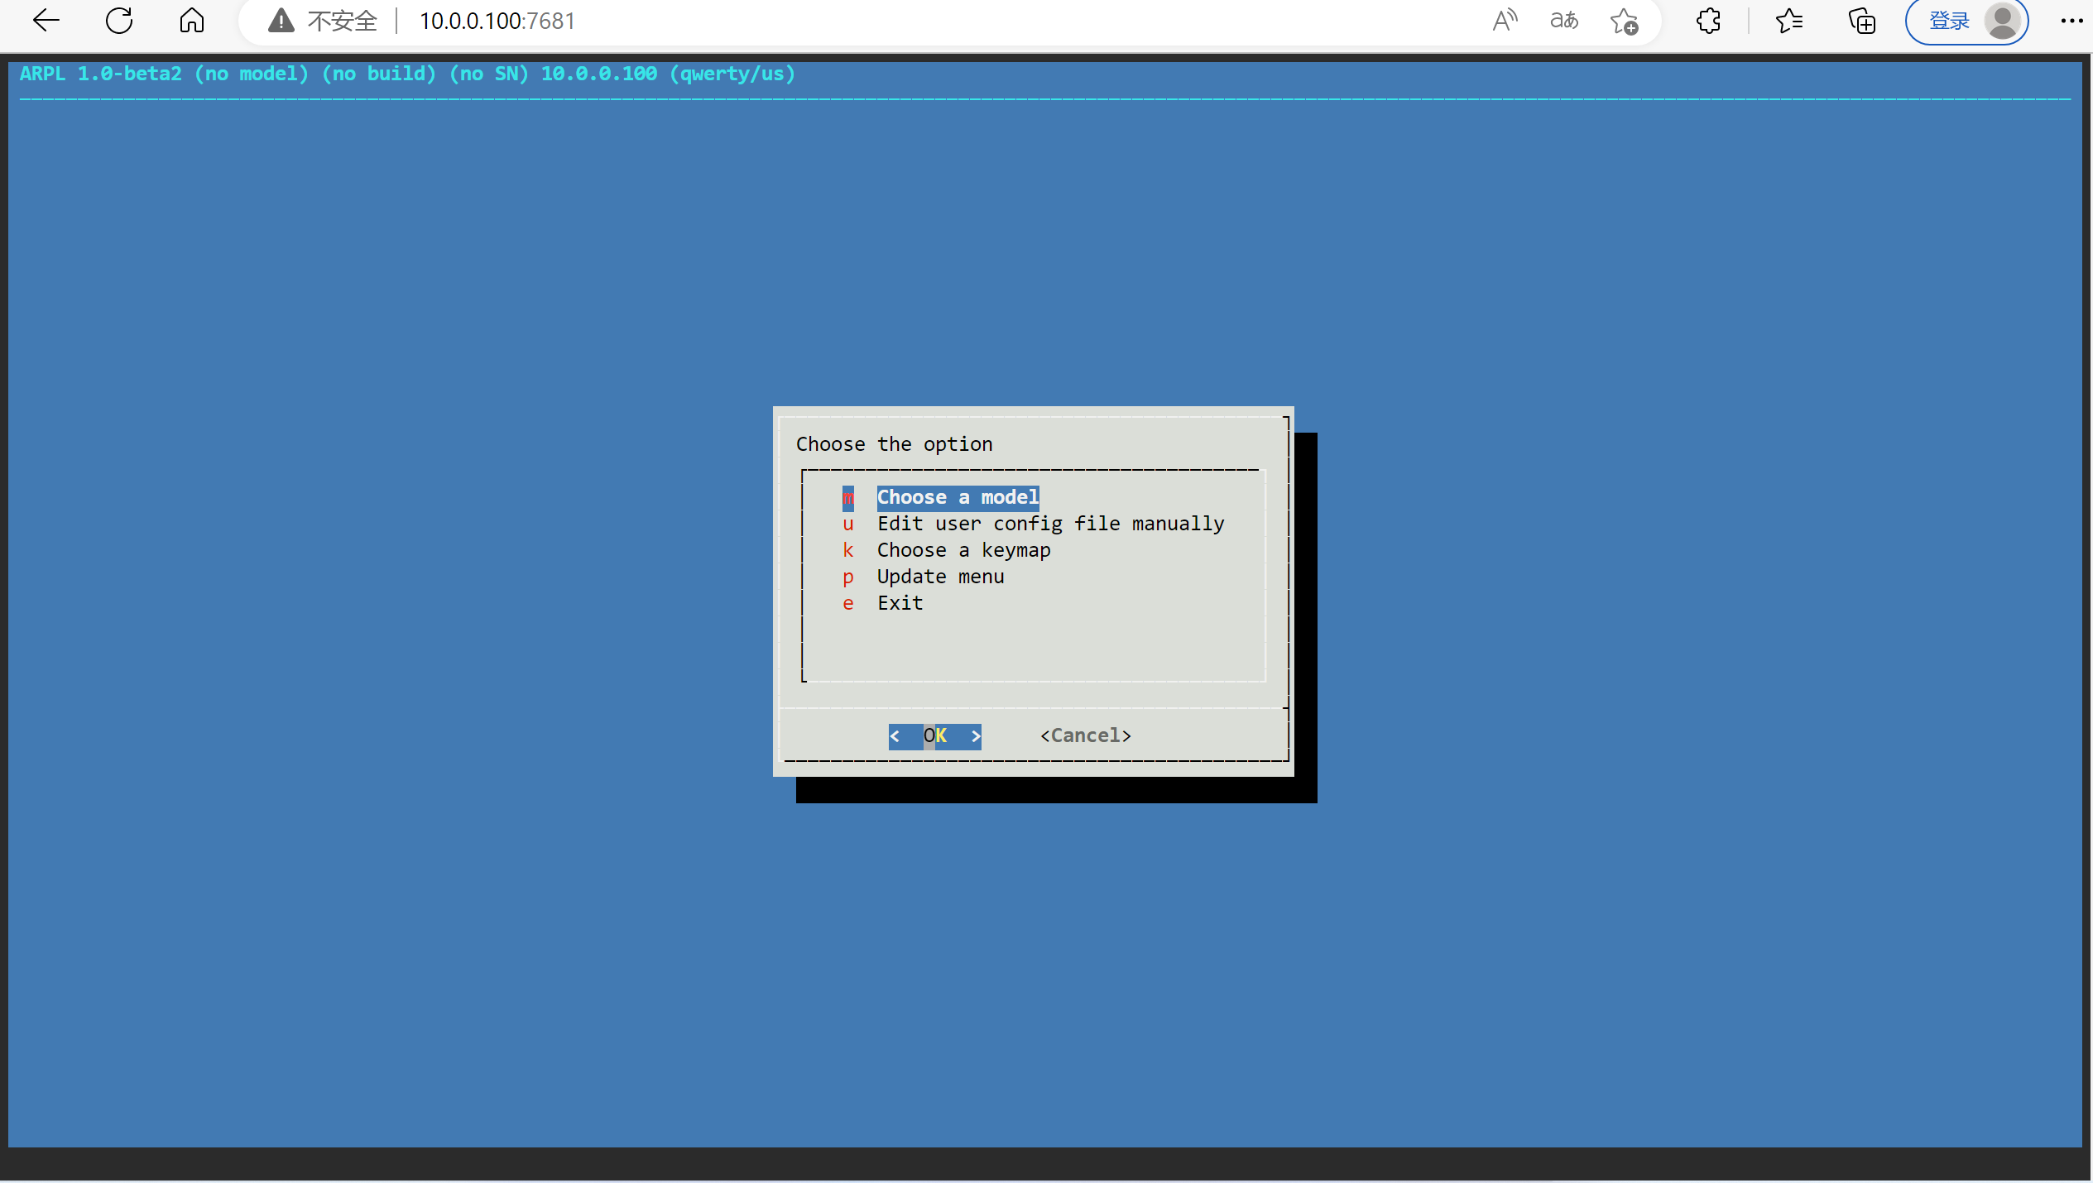Click the Cancel button in dialog
The height and width of the screenshot is (1183, 2093).
(x=1085, y=735)
